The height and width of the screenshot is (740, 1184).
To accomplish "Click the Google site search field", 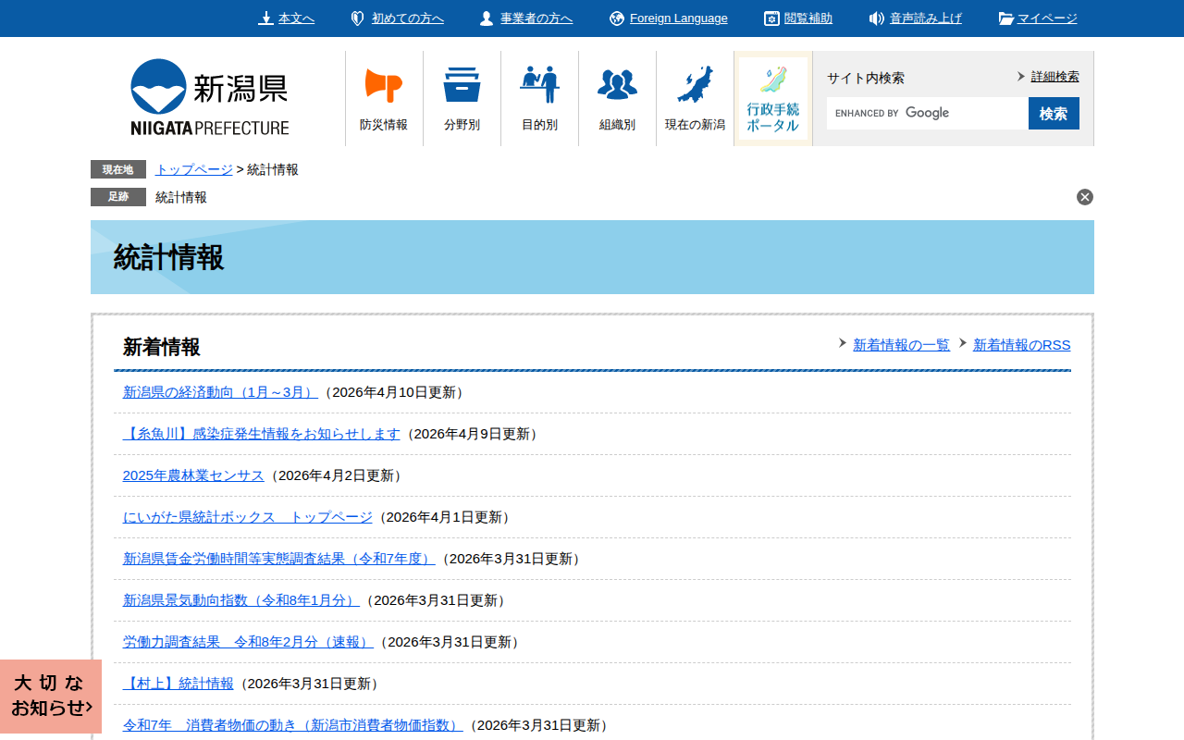I will (927, 113).
